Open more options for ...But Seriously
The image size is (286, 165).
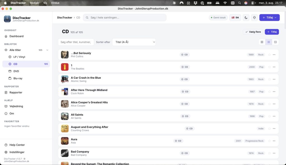coord(274,55)
